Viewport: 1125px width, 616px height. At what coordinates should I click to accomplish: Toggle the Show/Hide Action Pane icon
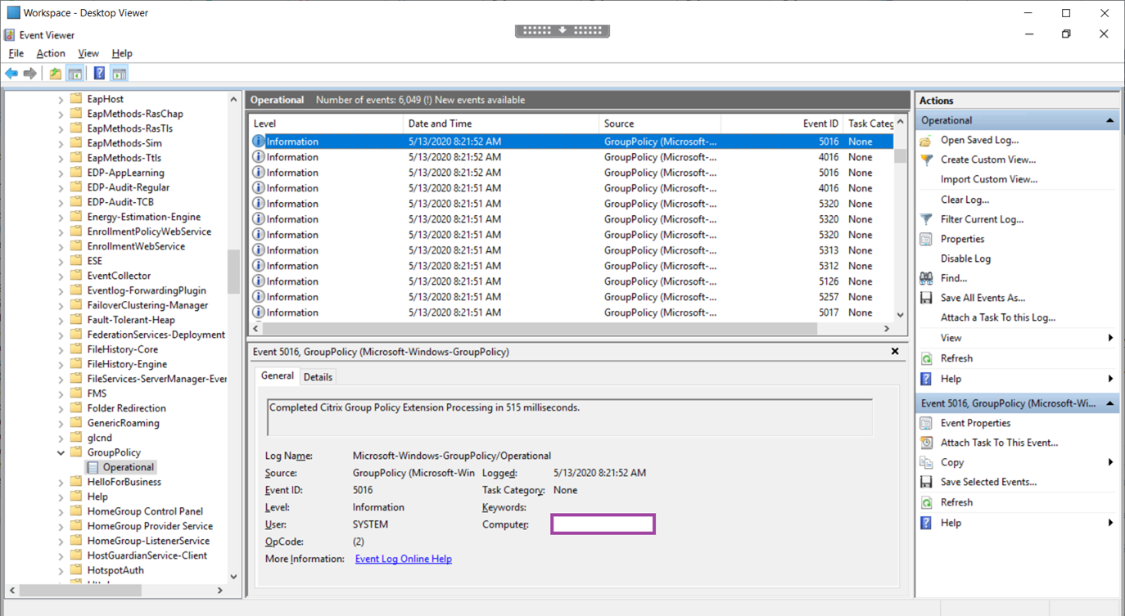120,74
